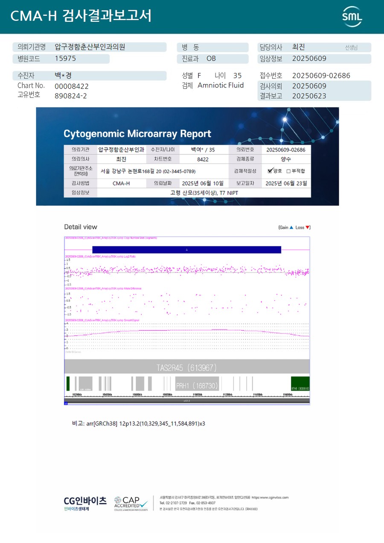Open the www.cginvites.com link in the footer

tap(270, 497)
